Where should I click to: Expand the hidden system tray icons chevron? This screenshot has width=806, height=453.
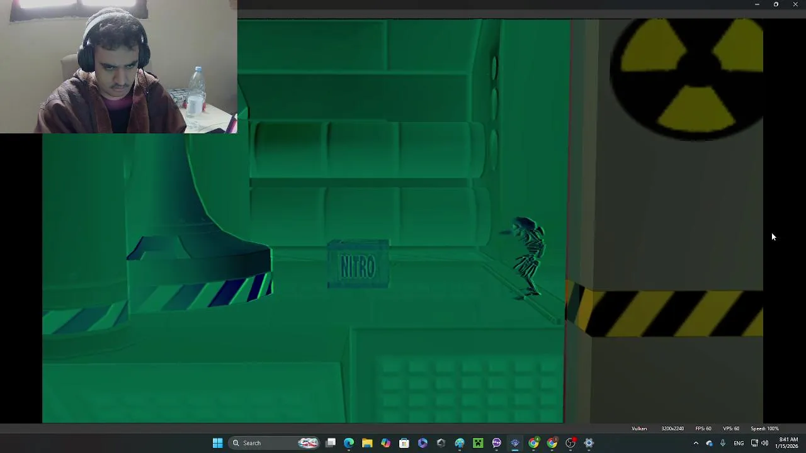point(696,443)
